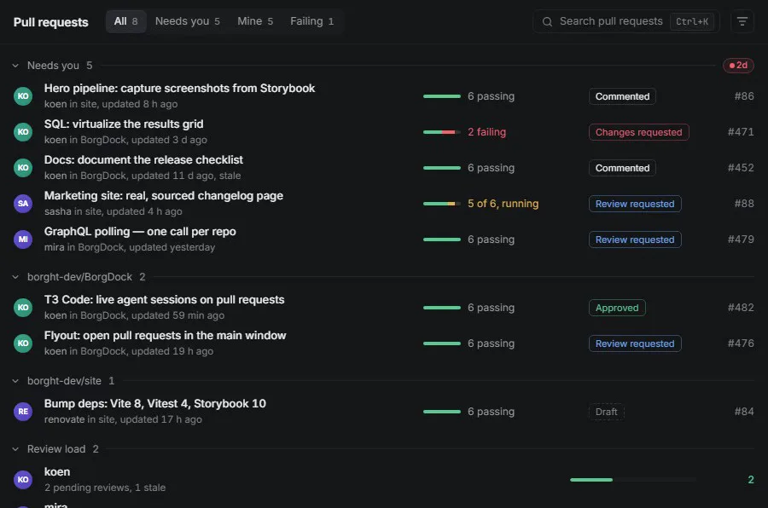Switch to the All tab

point(126,21)
